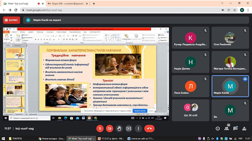This screenshot has height=141, width=252.
Task: Bookmark this page with star icon
Action: click(235, 10)
